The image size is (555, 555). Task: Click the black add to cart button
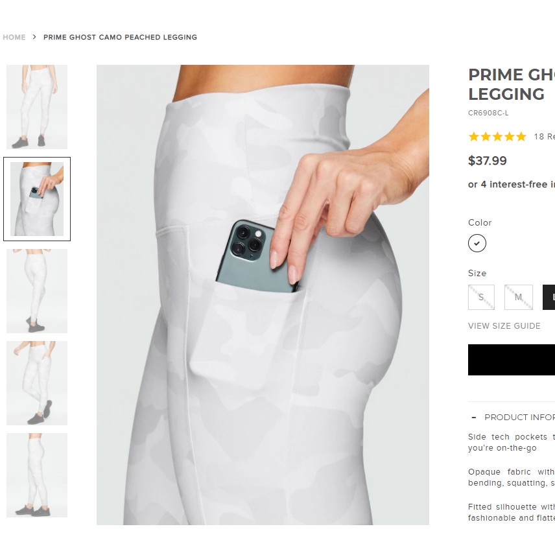512,360
